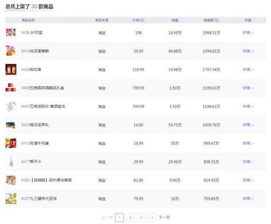
Task: Go to page 1 in pagination
Action: click(x=119, y=217)
